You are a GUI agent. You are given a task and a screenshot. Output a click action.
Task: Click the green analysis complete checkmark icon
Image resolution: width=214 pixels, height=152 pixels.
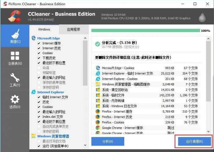point(98,44)
